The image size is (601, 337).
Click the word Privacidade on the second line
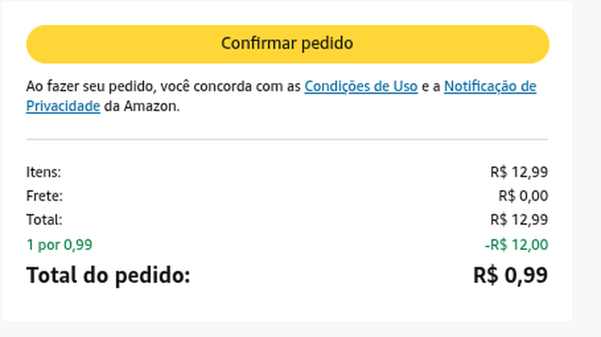pos(63,106)
